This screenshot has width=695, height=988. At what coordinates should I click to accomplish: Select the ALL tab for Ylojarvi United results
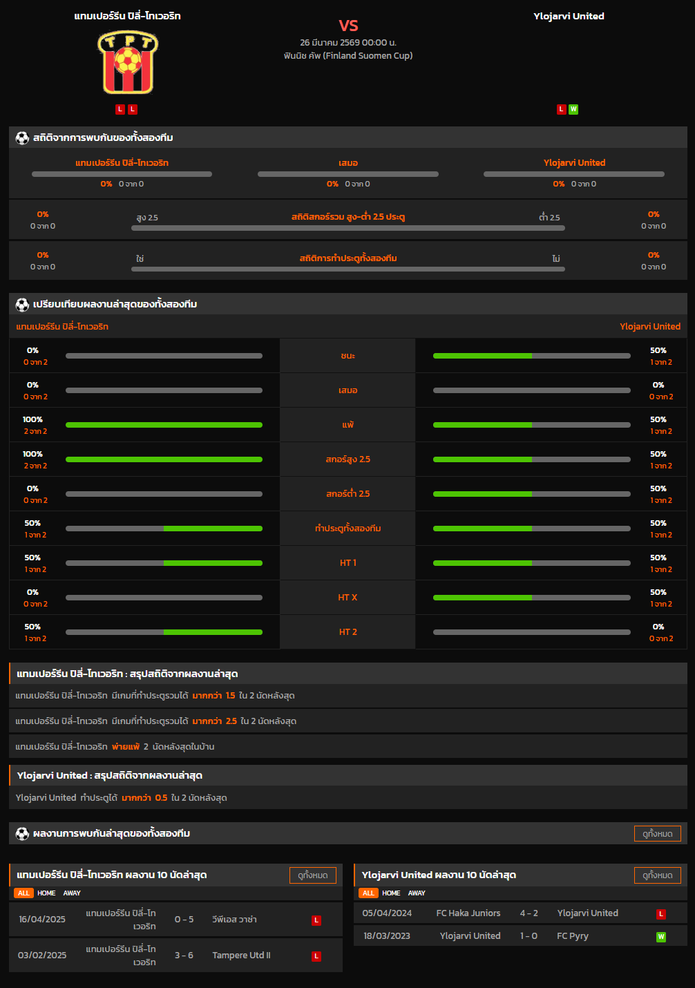point(368,893)
